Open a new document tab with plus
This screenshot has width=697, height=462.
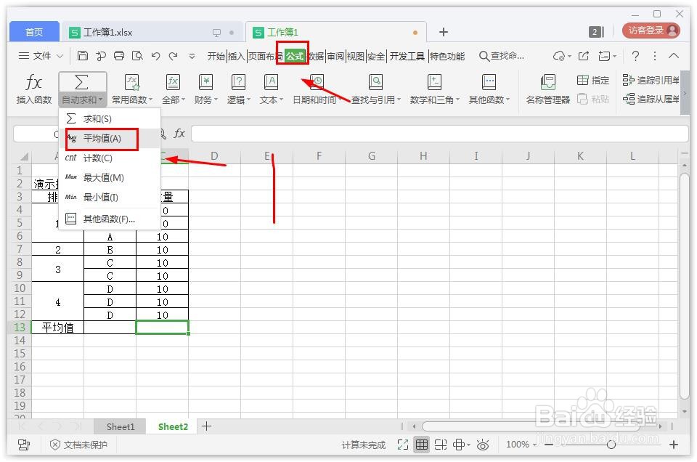click(x=443, y=32)
